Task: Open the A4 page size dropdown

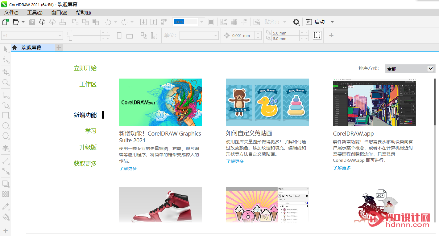Action: pyautogui.click(x=32, y=35)
